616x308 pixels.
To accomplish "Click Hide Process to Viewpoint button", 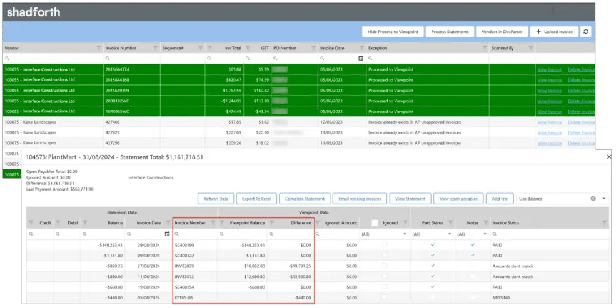I will click(x=393, y=32).
